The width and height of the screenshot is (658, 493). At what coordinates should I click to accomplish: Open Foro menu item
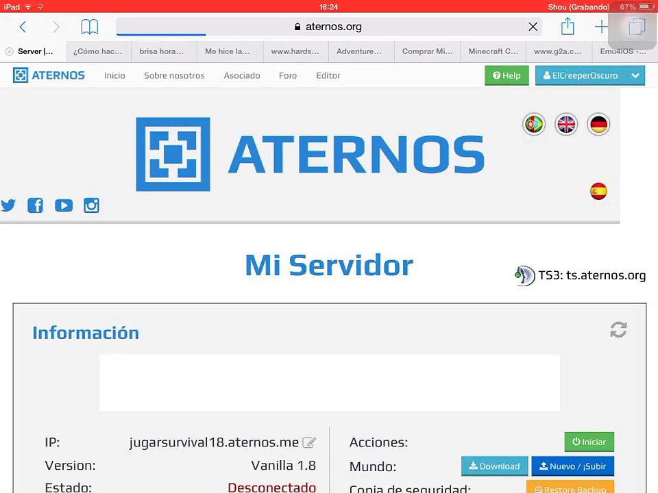[x=288, y=75]
